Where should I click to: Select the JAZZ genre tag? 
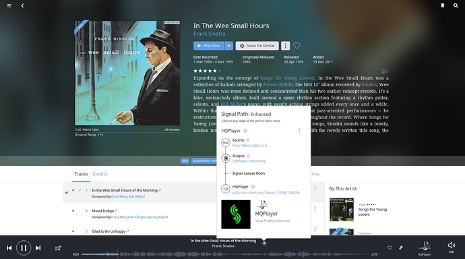185,161
